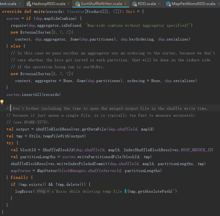The width and height of the screenshot is (220, 216).
Task: Click the string 'Map-side combine without Aggregator specified!'
Action: (138, 25)
